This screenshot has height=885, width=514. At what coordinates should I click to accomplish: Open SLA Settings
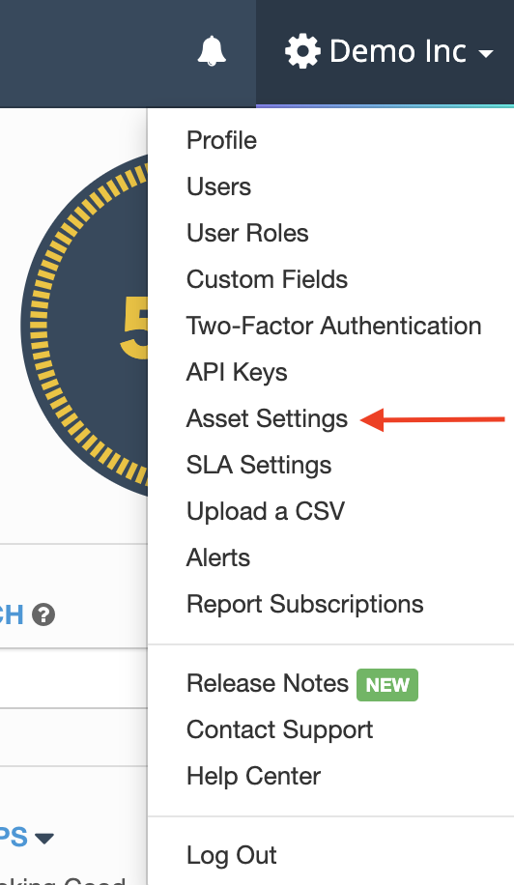(259, 465)
